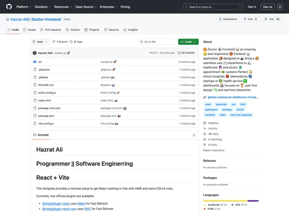Open the .gitkeep file
This screenshot has height=215, width=289.
pyautogui.click(x=43, y=77)
